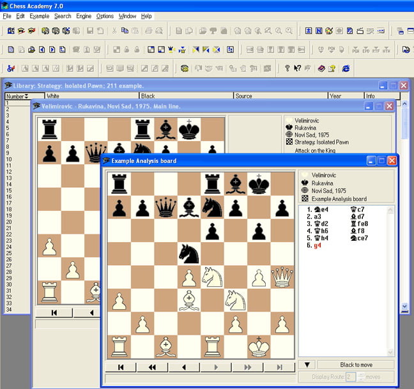
Task: Open the File menu
Action: point(7,16)
